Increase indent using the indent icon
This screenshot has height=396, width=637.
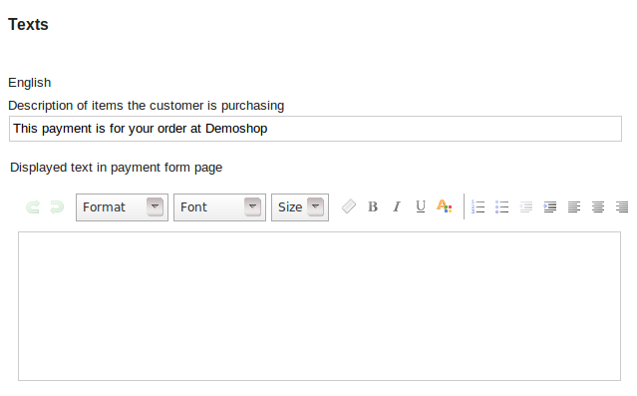tap(549, 206)
